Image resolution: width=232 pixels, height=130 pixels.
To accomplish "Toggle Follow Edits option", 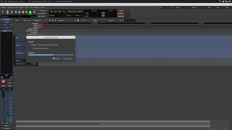I will tap(43, 14).
